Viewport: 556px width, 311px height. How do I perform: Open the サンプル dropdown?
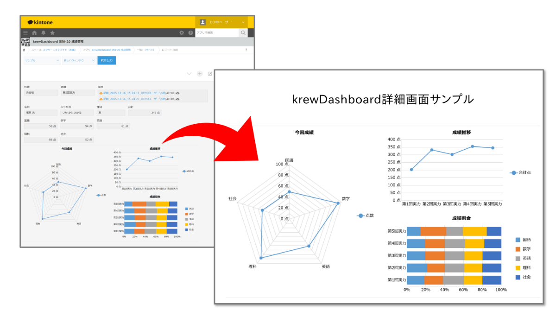coord(42,60)
